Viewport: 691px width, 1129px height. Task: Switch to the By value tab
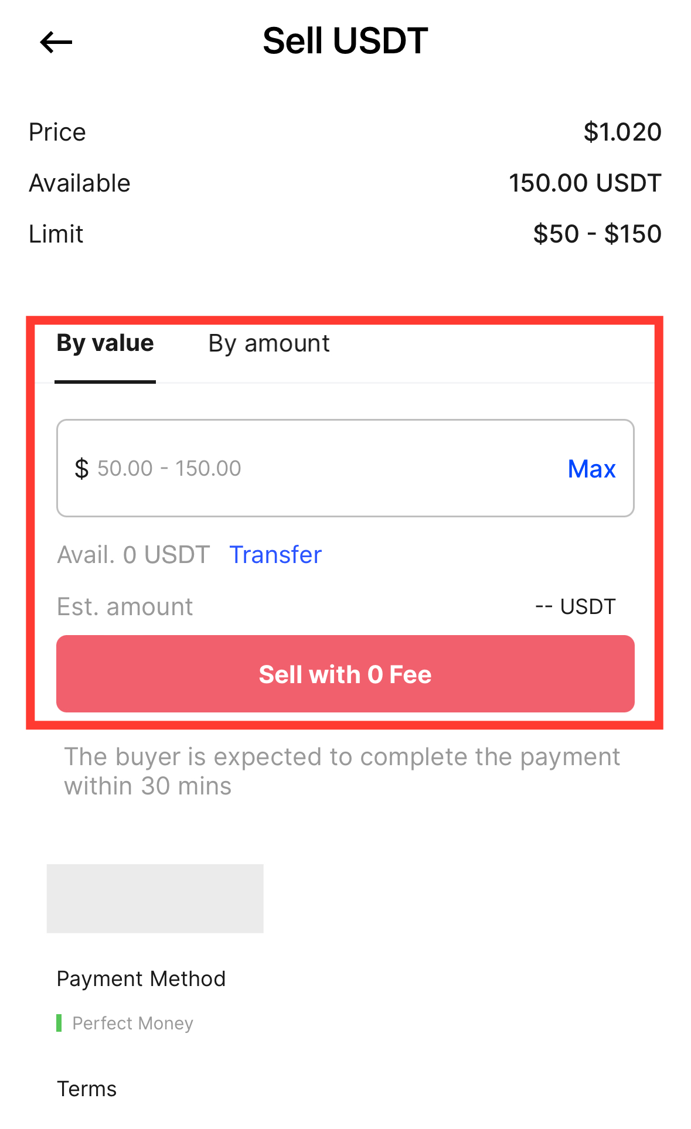coord(105,343)
